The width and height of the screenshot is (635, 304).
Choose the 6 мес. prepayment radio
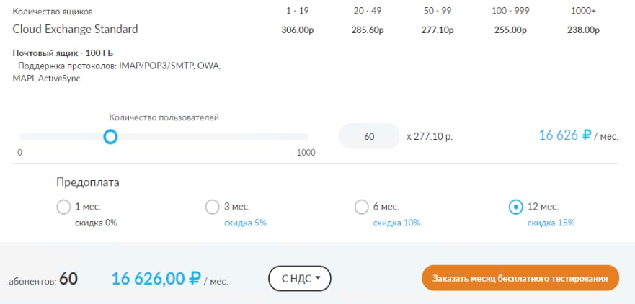pos(362,207)
